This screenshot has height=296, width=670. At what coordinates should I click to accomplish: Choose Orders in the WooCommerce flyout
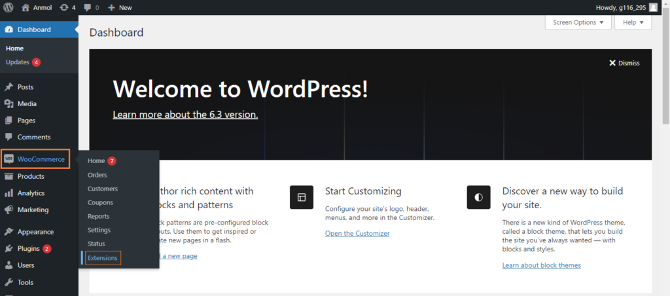point(97,175)
